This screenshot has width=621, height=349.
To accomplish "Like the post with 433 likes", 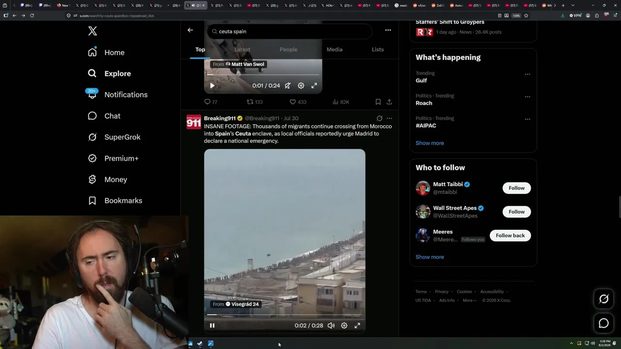I will pos(298,102).
